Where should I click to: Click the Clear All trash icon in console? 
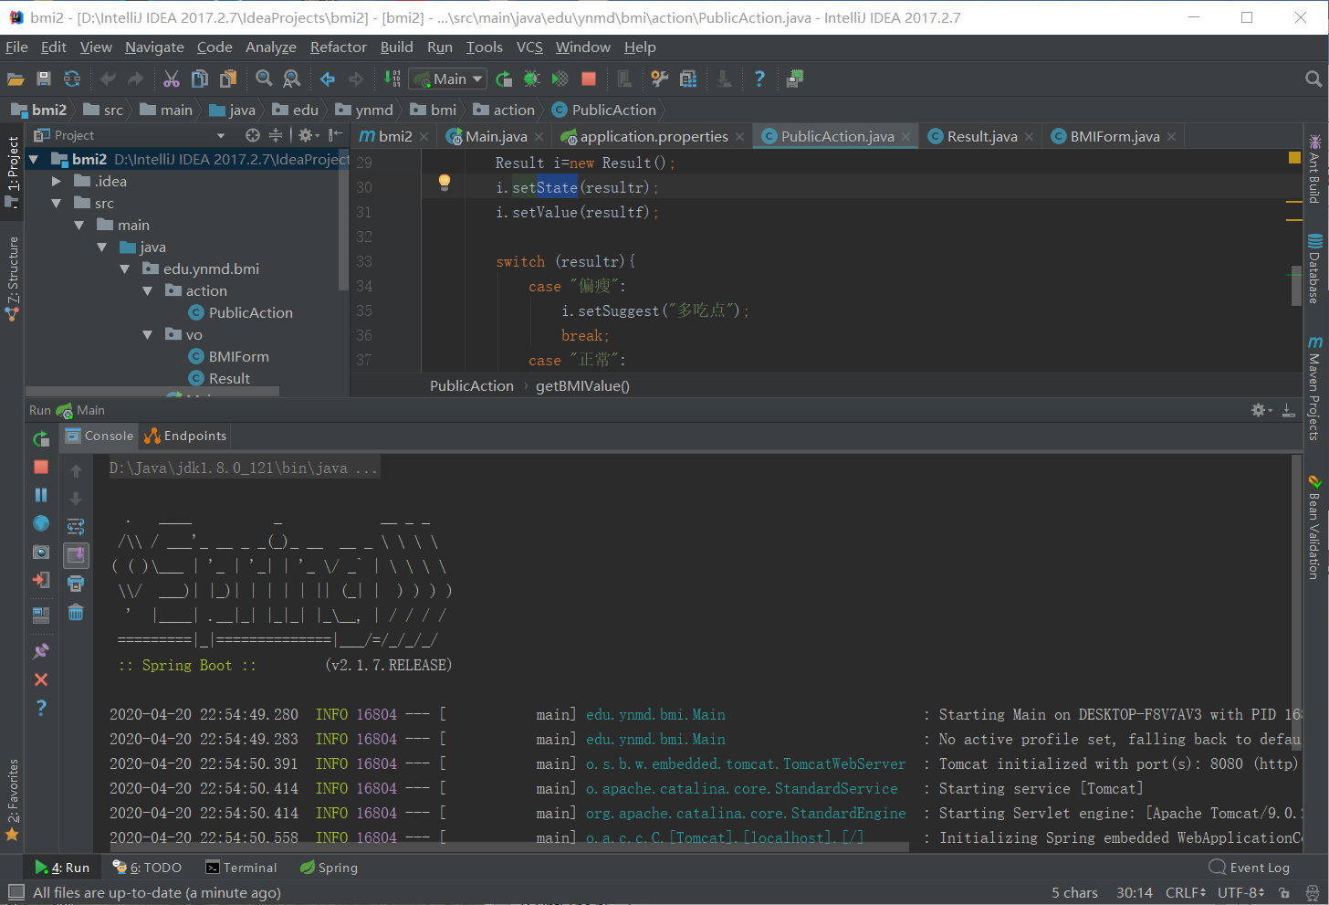pos(76,613)
